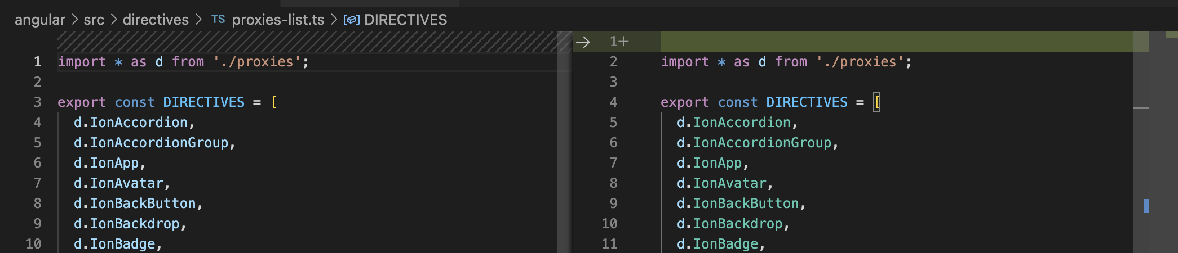Open the src breadcrumb segment

[94, 20]
